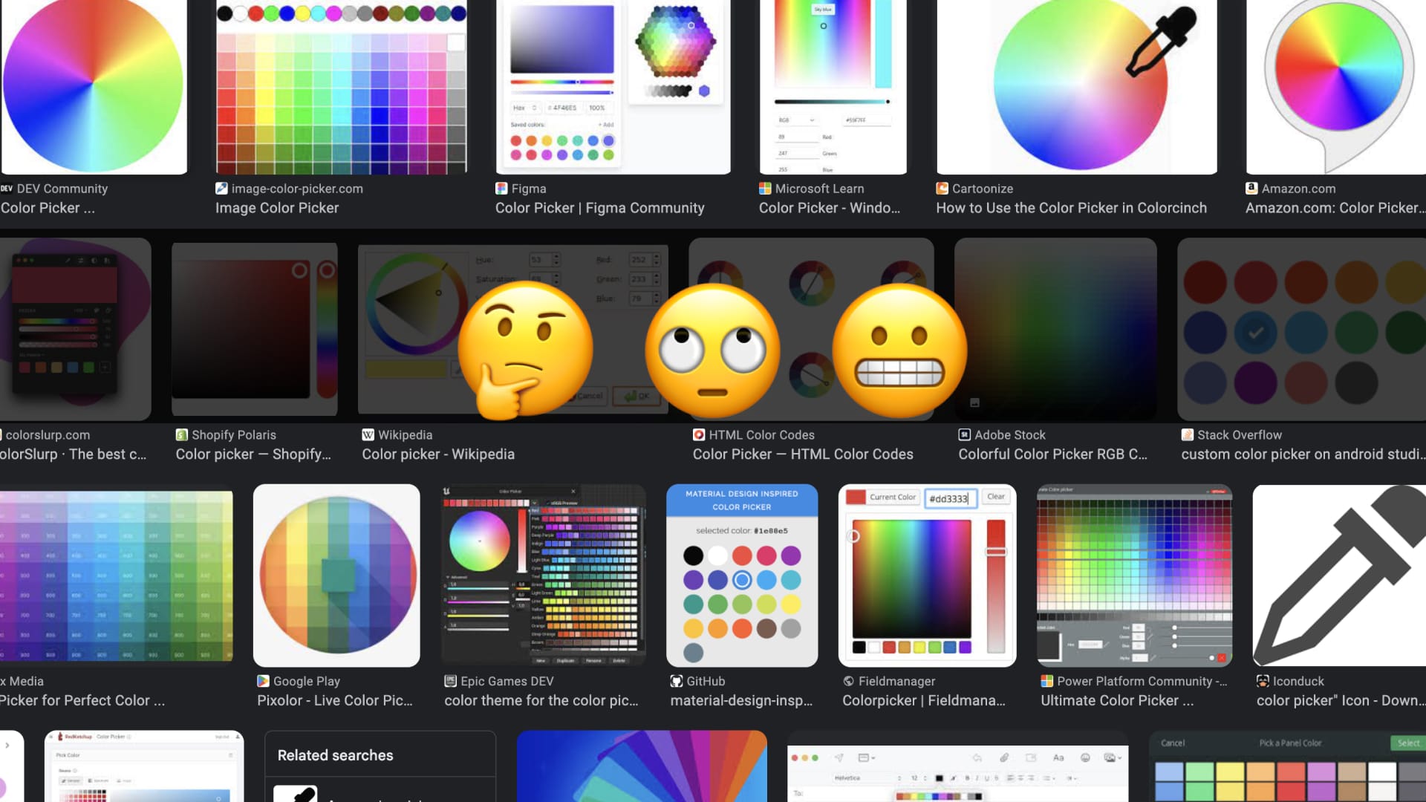
Task: Open the Stack Overflow color circles thumbnail
Action: 1301,329
